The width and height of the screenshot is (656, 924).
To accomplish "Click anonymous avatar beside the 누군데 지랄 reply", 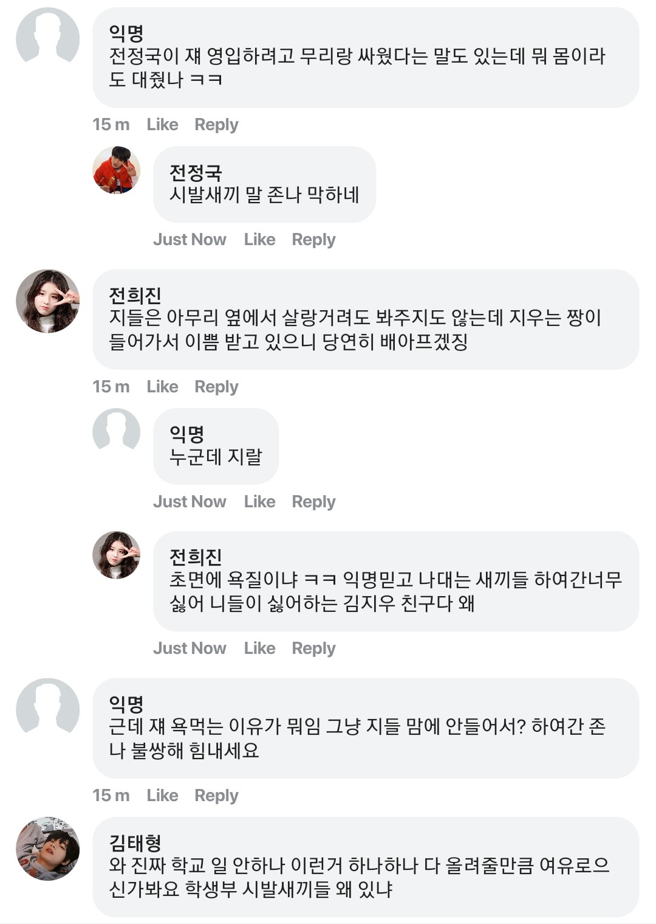I will point(116,432).
